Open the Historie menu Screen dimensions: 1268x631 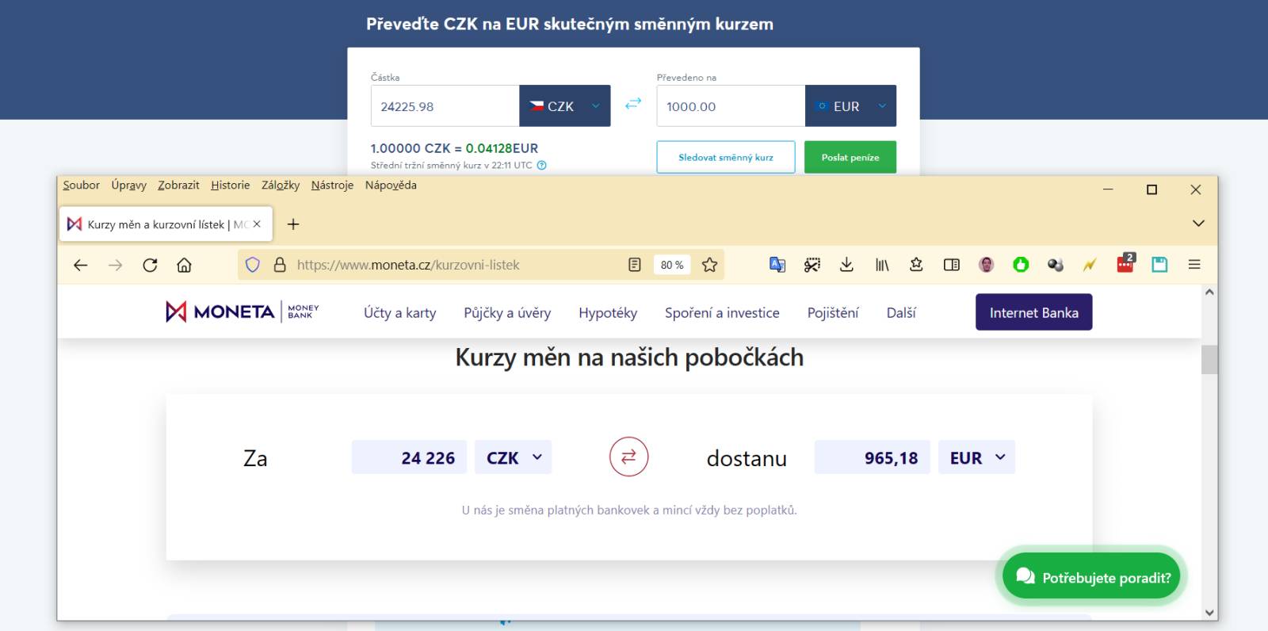pyautogui.click(x=231, y=185)
